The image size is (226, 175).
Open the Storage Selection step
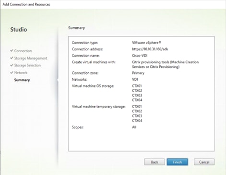[x=27, y=66]
